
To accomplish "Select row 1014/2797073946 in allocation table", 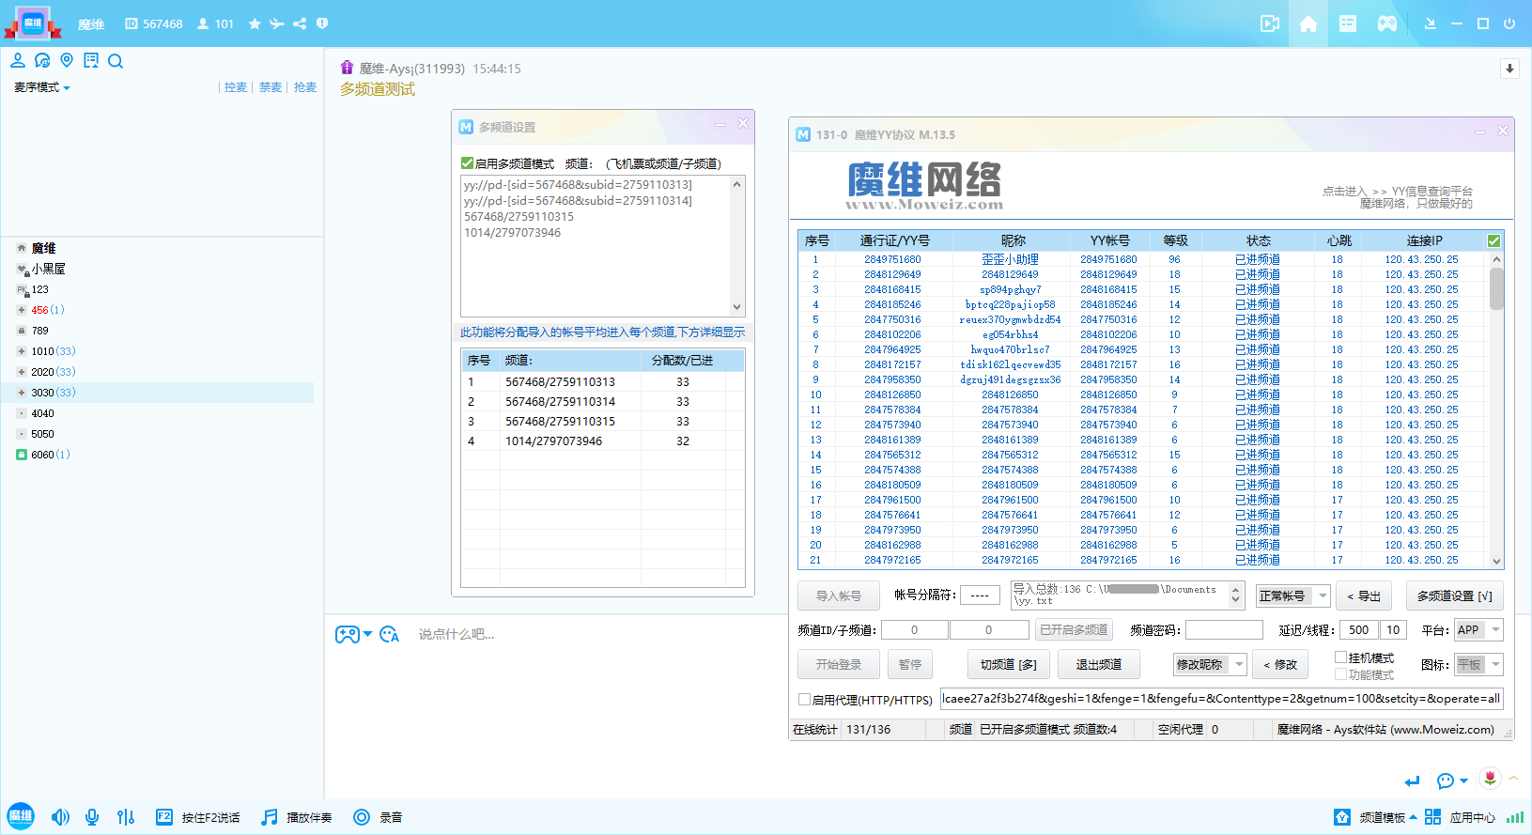I will [x=602, y=441].
